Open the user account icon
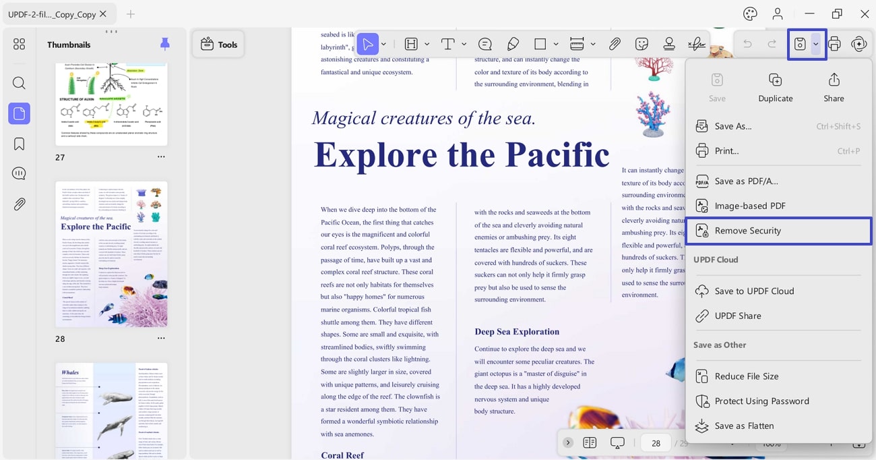This screenshot has width=876, height=460. coord(778,13)
